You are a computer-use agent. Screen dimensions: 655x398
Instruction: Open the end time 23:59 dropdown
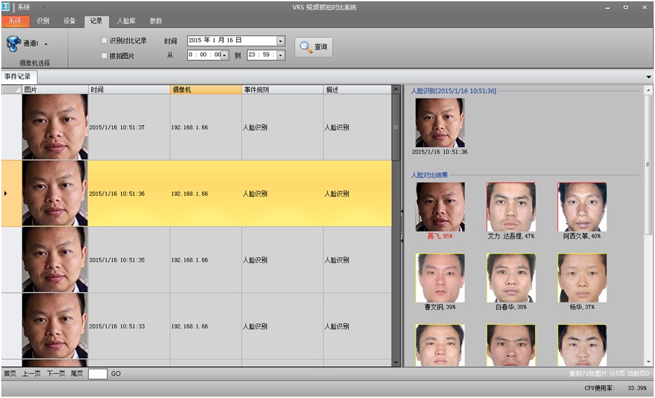pyautogui.click(x=280, y=55)
